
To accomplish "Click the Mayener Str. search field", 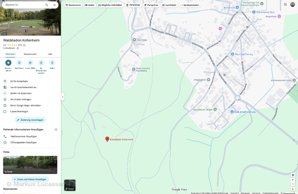I will point(23,5).
